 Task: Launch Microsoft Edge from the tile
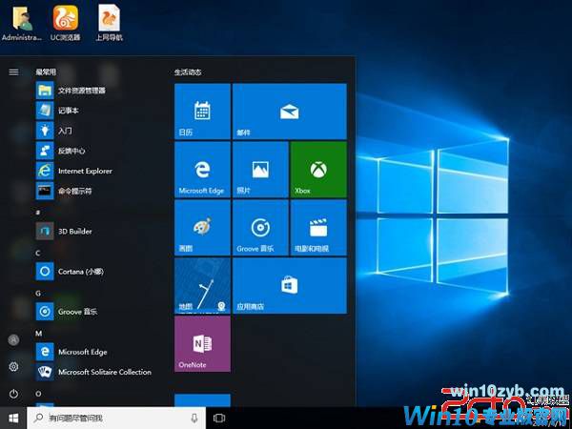[x=202, y=169]
